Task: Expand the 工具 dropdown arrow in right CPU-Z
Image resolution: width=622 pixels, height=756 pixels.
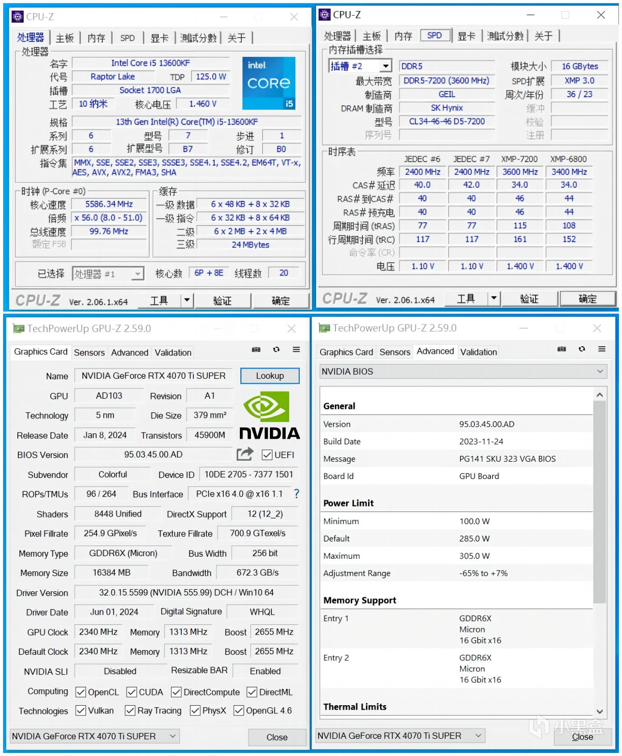Action: pos(494,298)
